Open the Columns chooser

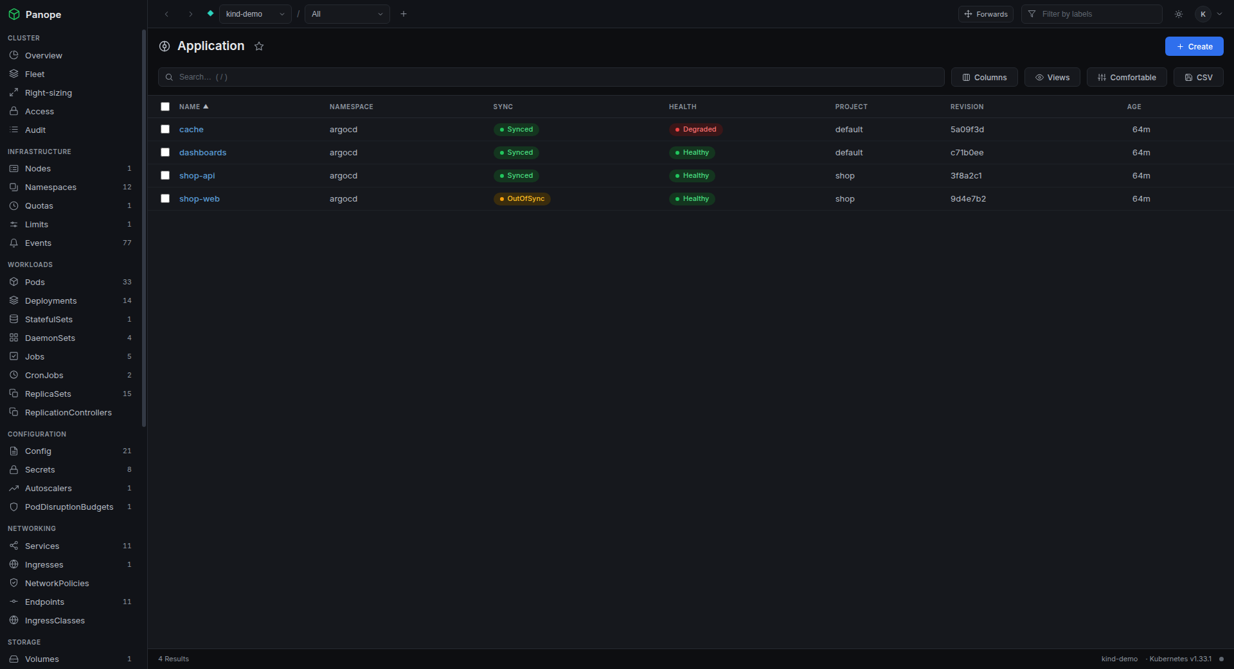(985, 77)
